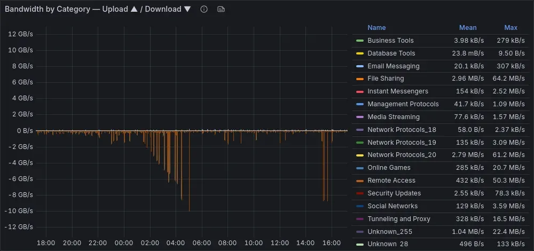Open the panel info icon next to title
The width and height of the screenshot is (534, 251).
(204, 9)
